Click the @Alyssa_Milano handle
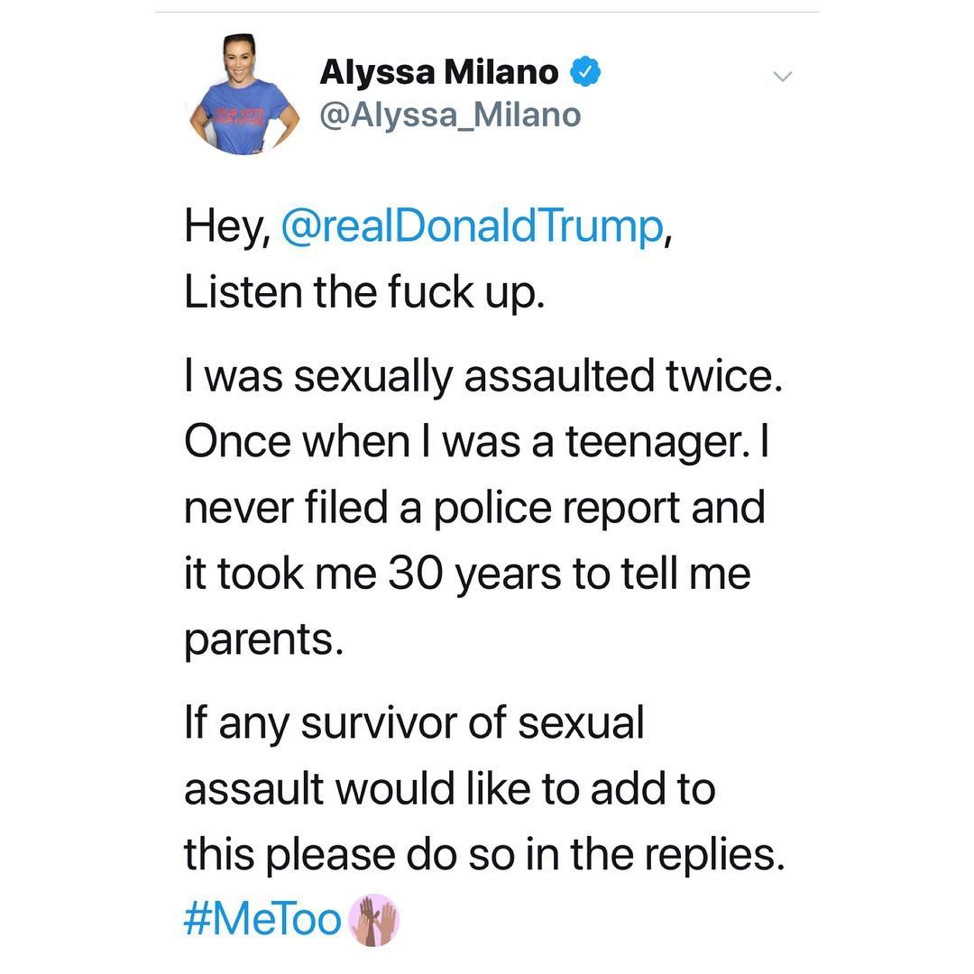 450,115
